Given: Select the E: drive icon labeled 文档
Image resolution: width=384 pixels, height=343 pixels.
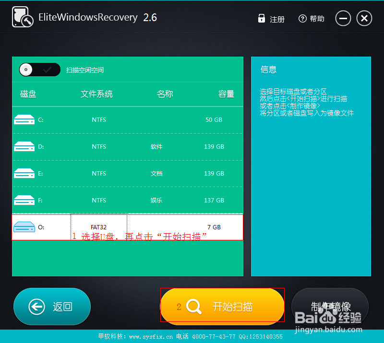Looking at the screenshot, I should point(24,173).
